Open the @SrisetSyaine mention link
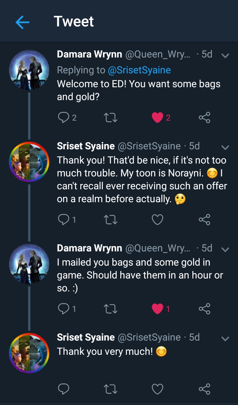Image resolution: width=238 pixels, height=405 pixels. [x=139, y=70]
